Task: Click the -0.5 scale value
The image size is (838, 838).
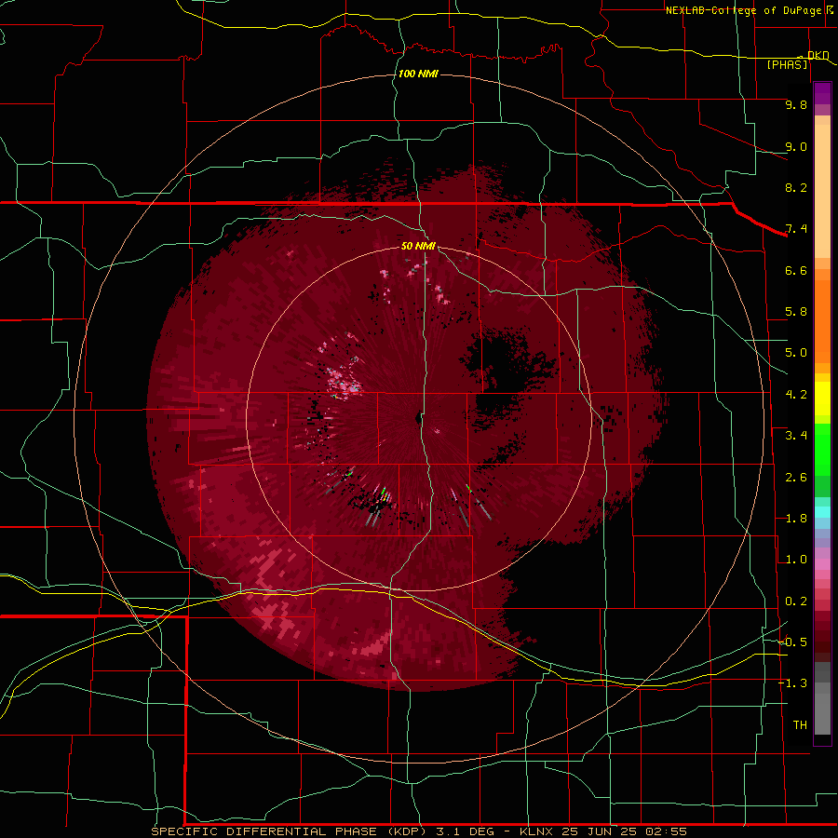Action: (792, 642)
